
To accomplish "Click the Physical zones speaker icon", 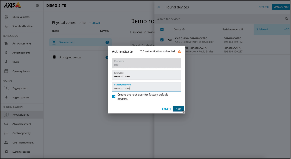I will click(x=6, y=115).
